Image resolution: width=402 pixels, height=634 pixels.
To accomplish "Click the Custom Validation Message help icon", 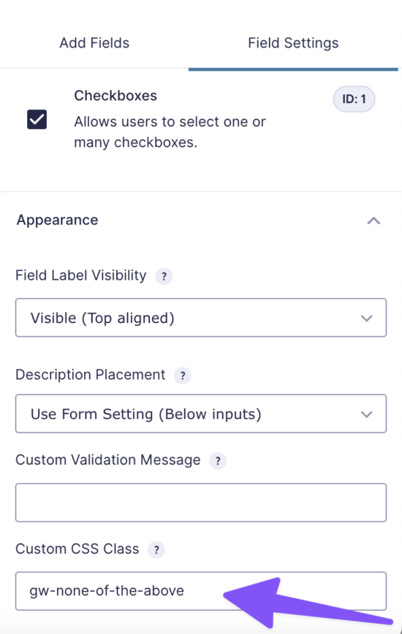I will (x=218, y=461).
